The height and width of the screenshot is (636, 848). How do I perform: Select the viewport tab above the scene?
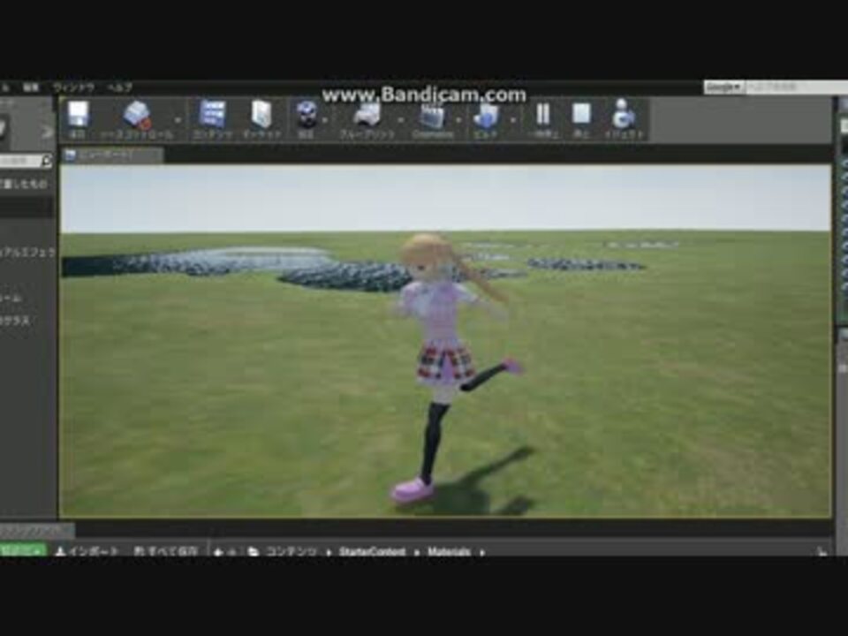pyautogui.click(x=112, y=155)
